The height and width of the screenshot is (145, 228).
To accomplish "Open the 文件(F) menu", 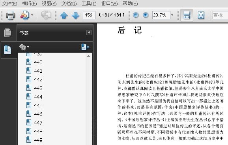I will coord(9,3).
